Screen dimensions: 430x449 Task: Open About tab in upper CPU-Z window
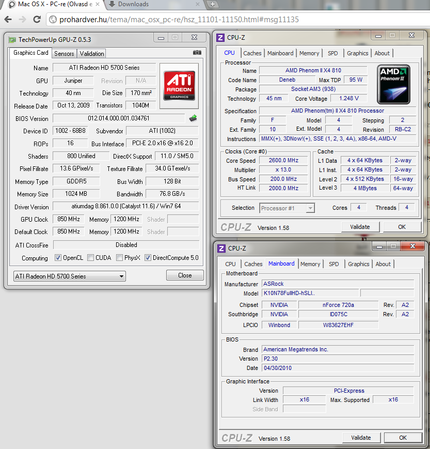click(382, 53)
